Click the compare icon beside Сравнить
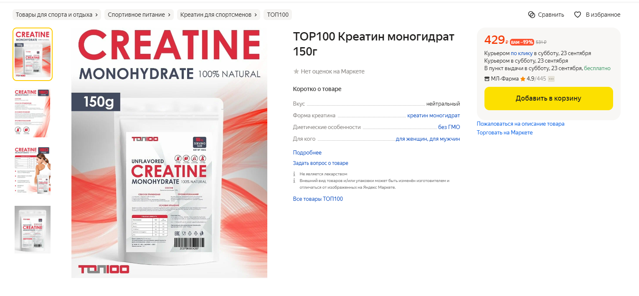 [532, 15]
